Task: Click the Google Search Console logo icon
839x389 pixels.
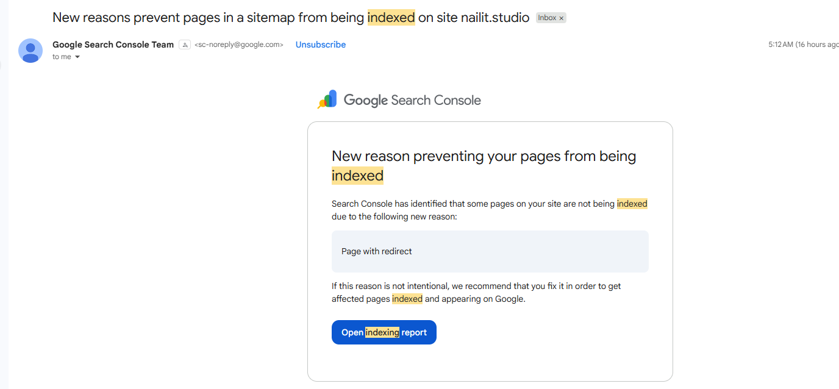Action: 327,99
